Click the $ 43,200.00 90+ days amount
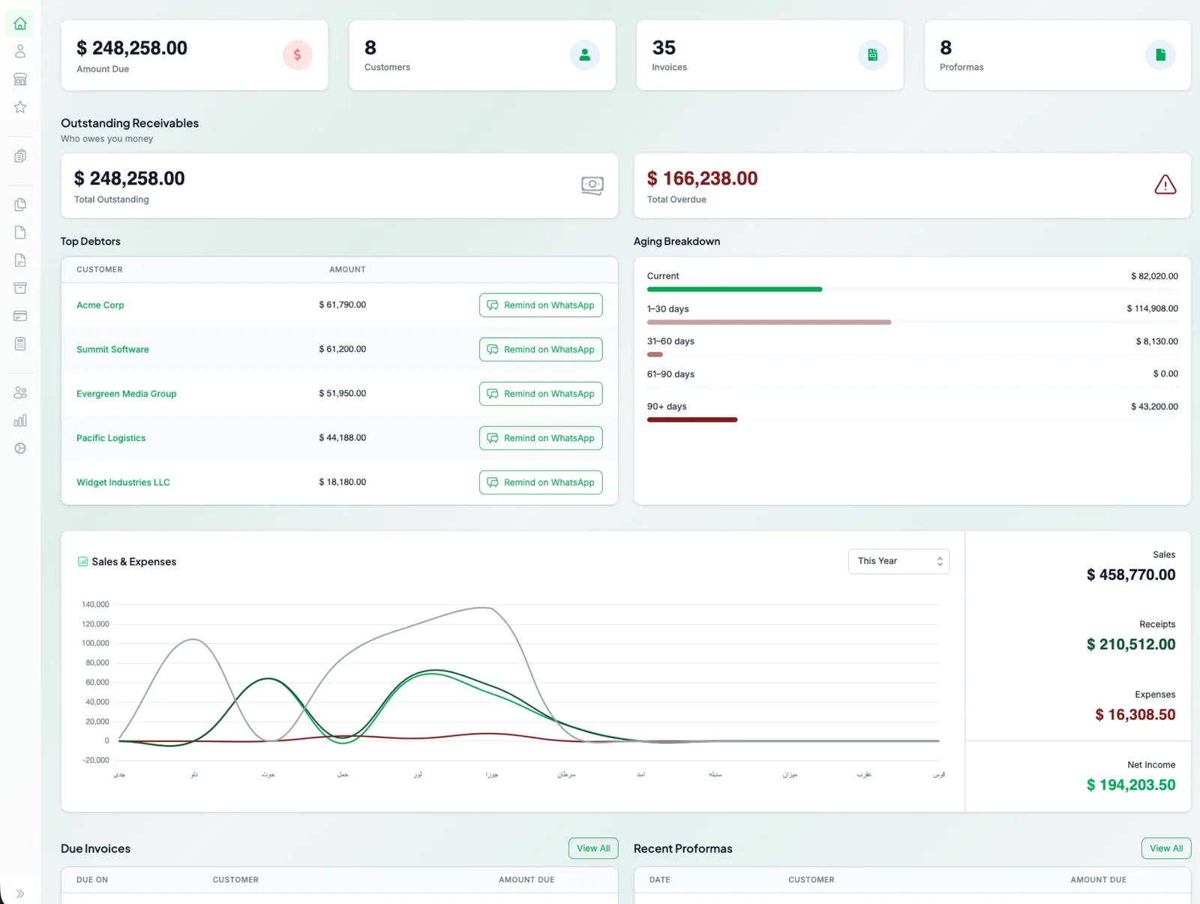The image size is (1200, 904). (x=1154, y=407)
